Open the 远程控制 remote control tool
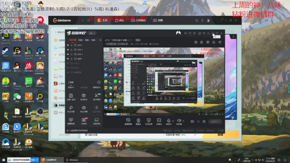 click(96, 121)
